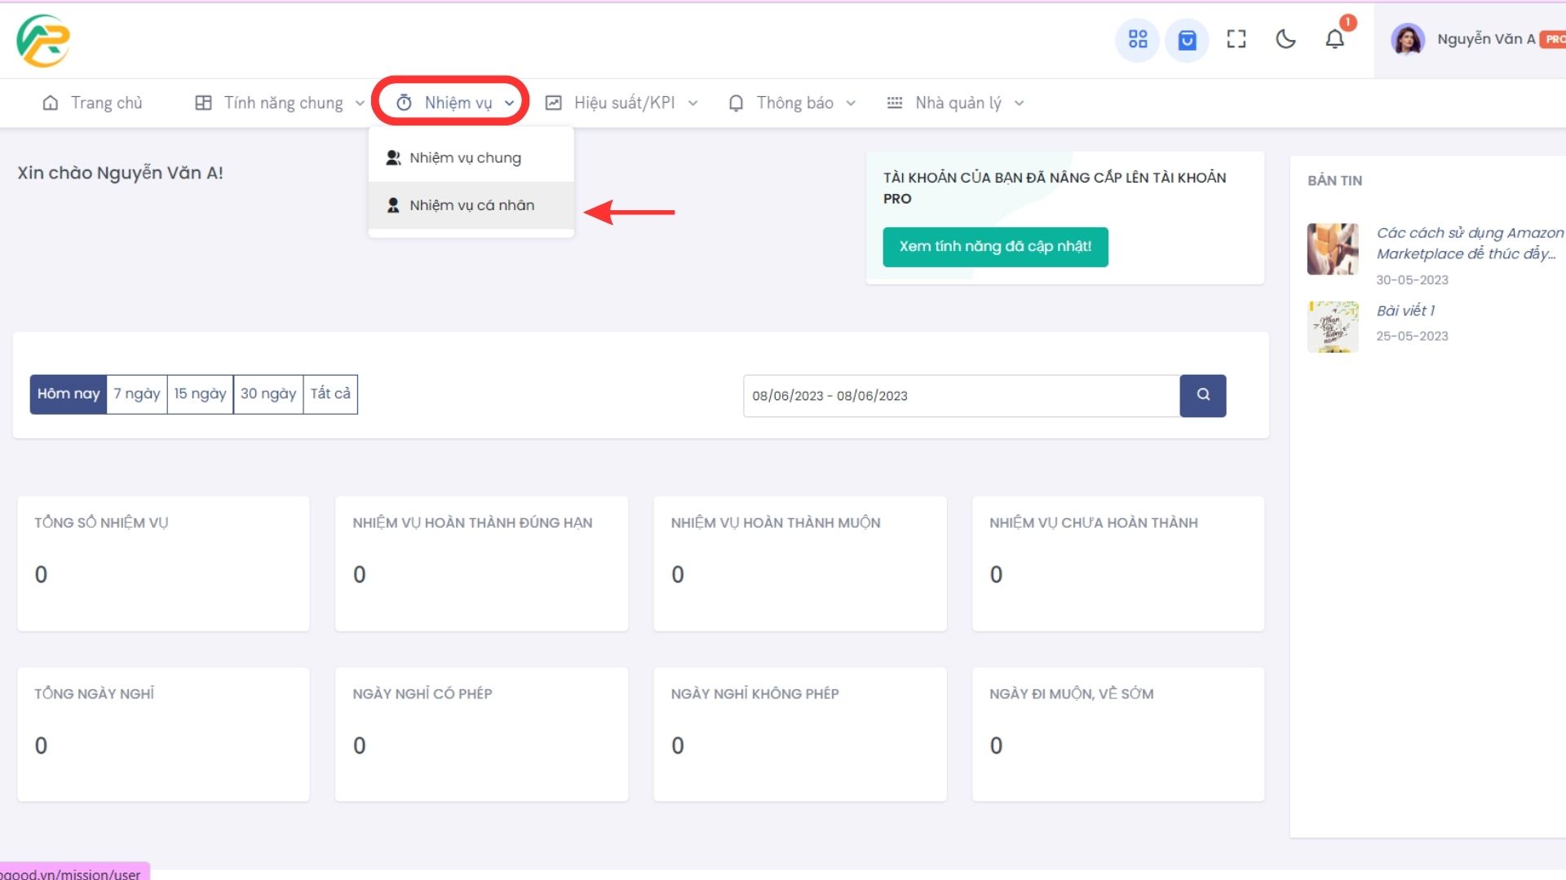
Task: Select the 30 ngày filter
Action: (x=268, y=394)
